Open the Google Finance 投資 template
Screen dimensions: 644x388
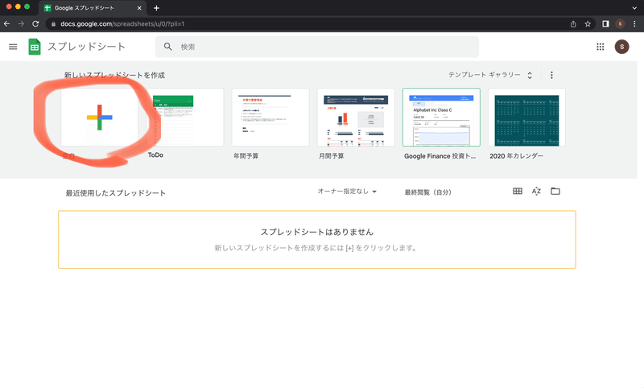coord(441,118)
